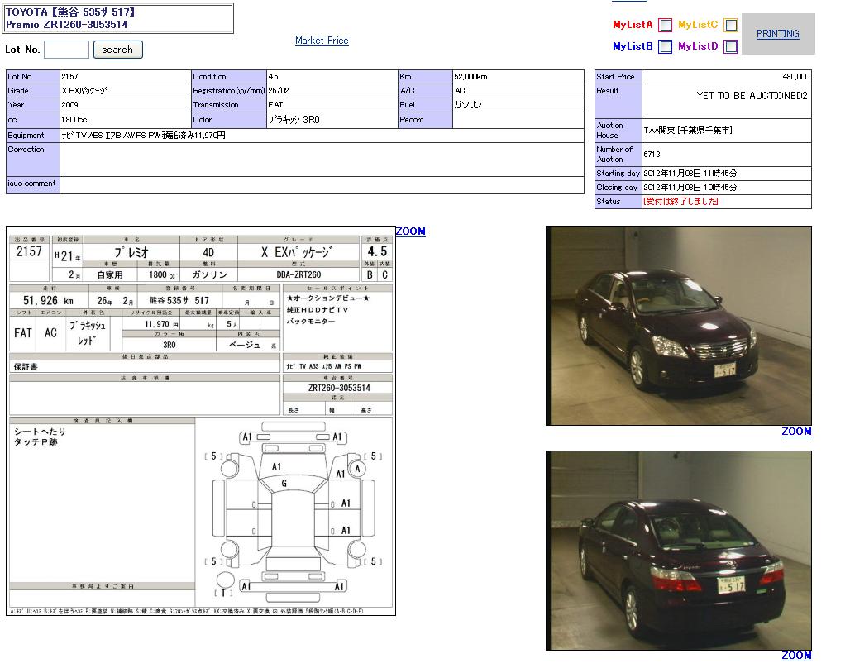Image resolution: width=850 pixels, height=668 pixels.
Task: Select the rear view car photo
Action: click(x=678, y=550)
